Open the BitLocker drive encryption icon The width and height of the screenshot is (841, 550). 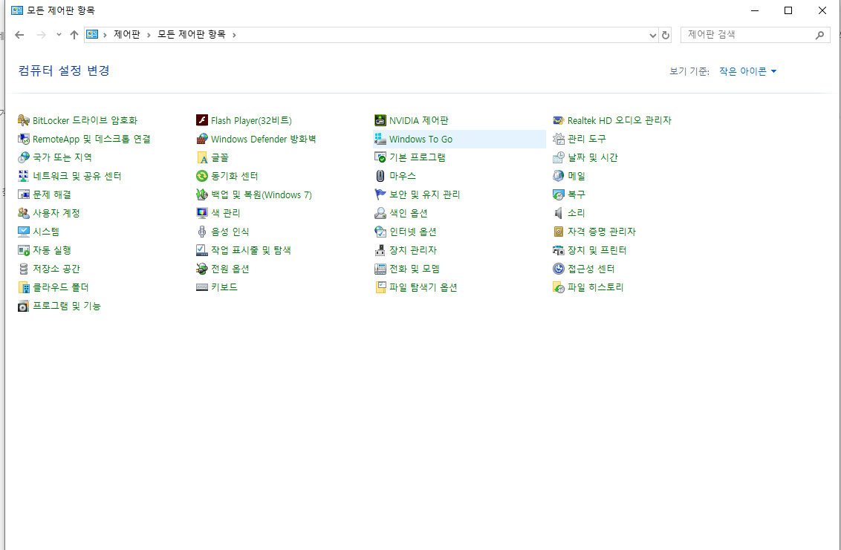pyautogui.click(x=24, y=120)
